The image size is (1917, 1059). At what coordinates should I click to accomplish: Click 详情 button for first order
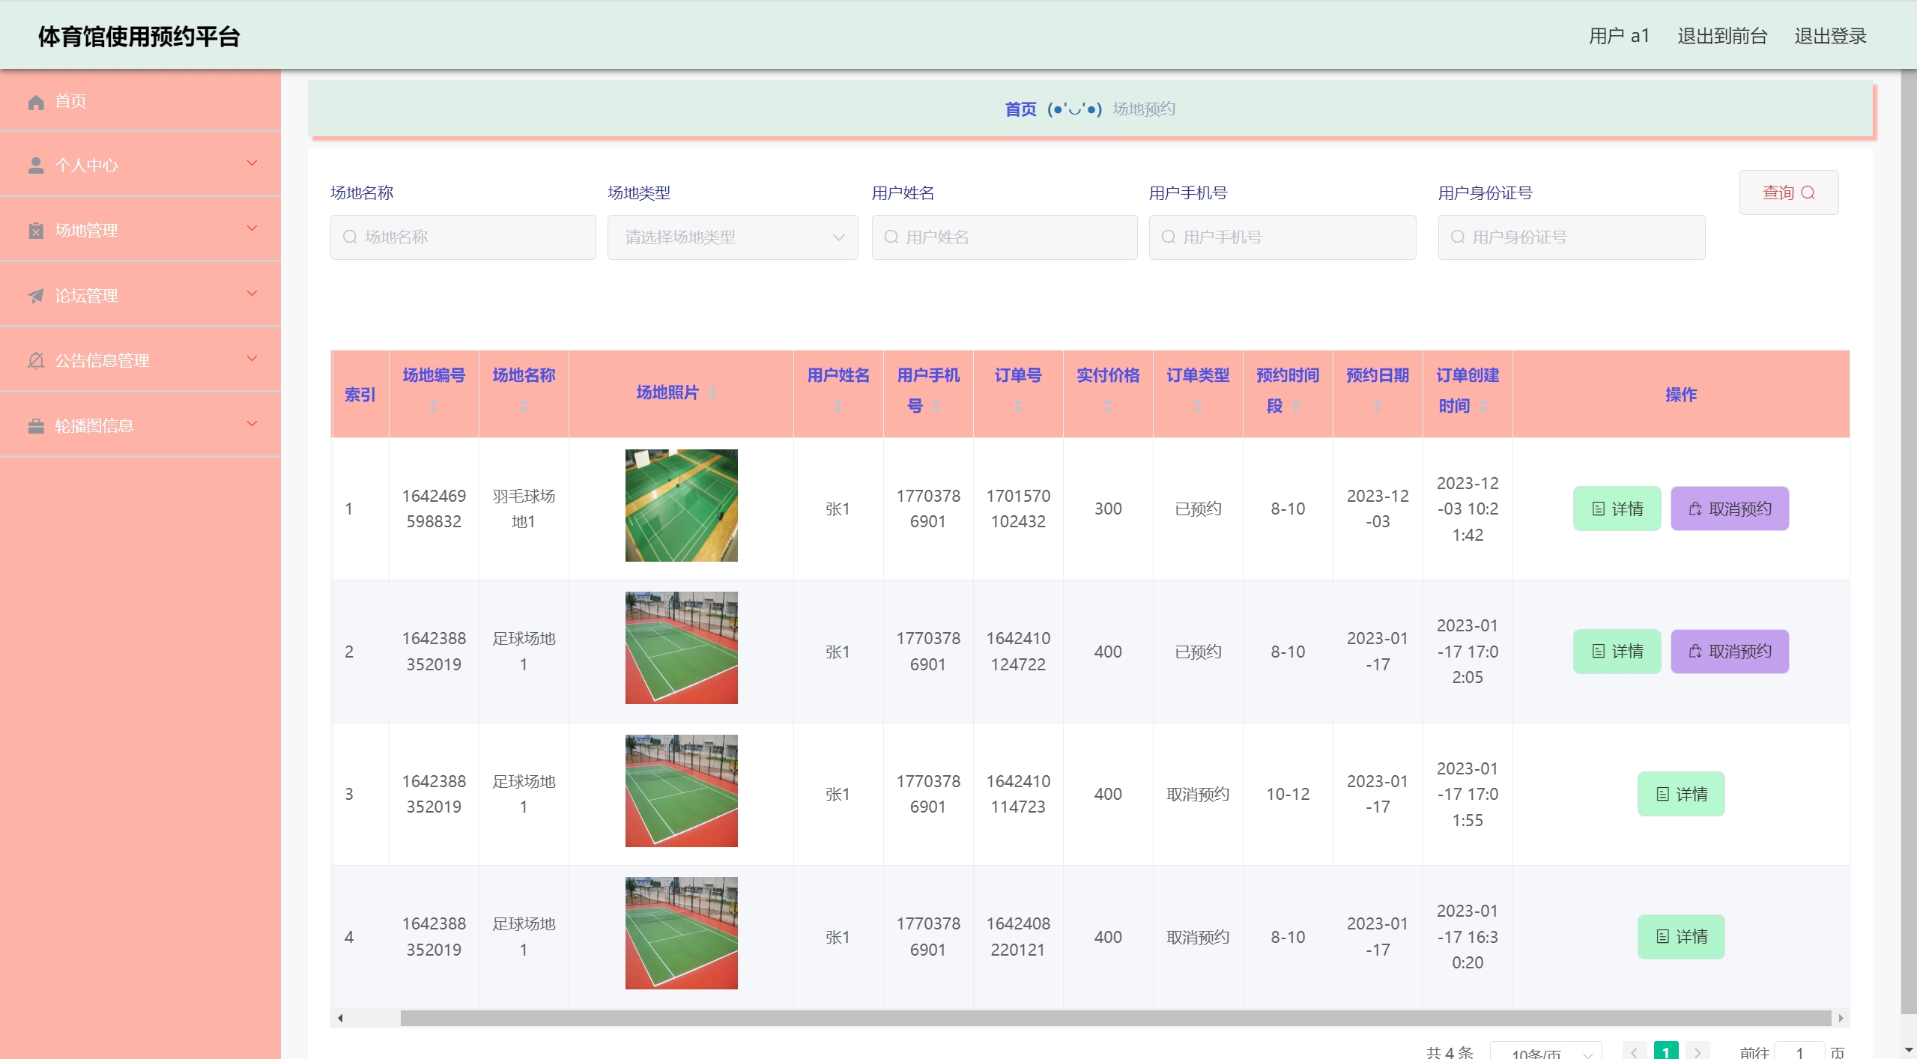[x=1616, y=509]
